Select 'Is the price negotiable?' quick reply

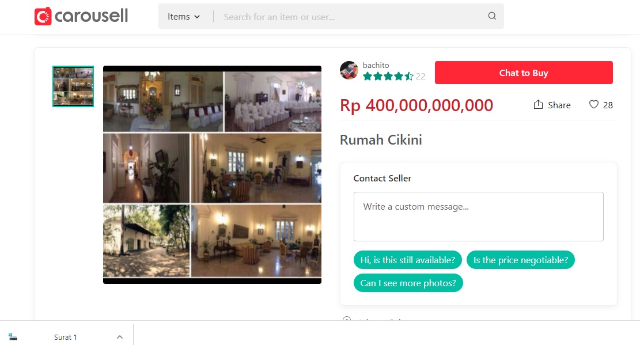pyautogui.click(x=520, y=260)
